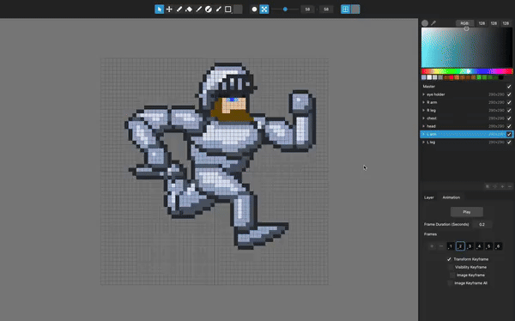Select the half-filled circle tool
Screen dimensions: 515x321
(x=209, y=9)
